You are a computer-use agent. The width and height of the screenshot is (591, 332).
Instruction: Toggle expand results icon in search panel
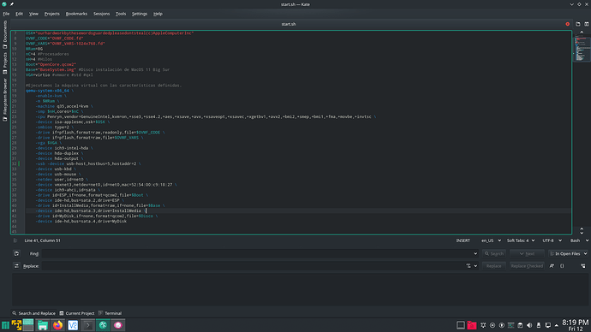583,266
